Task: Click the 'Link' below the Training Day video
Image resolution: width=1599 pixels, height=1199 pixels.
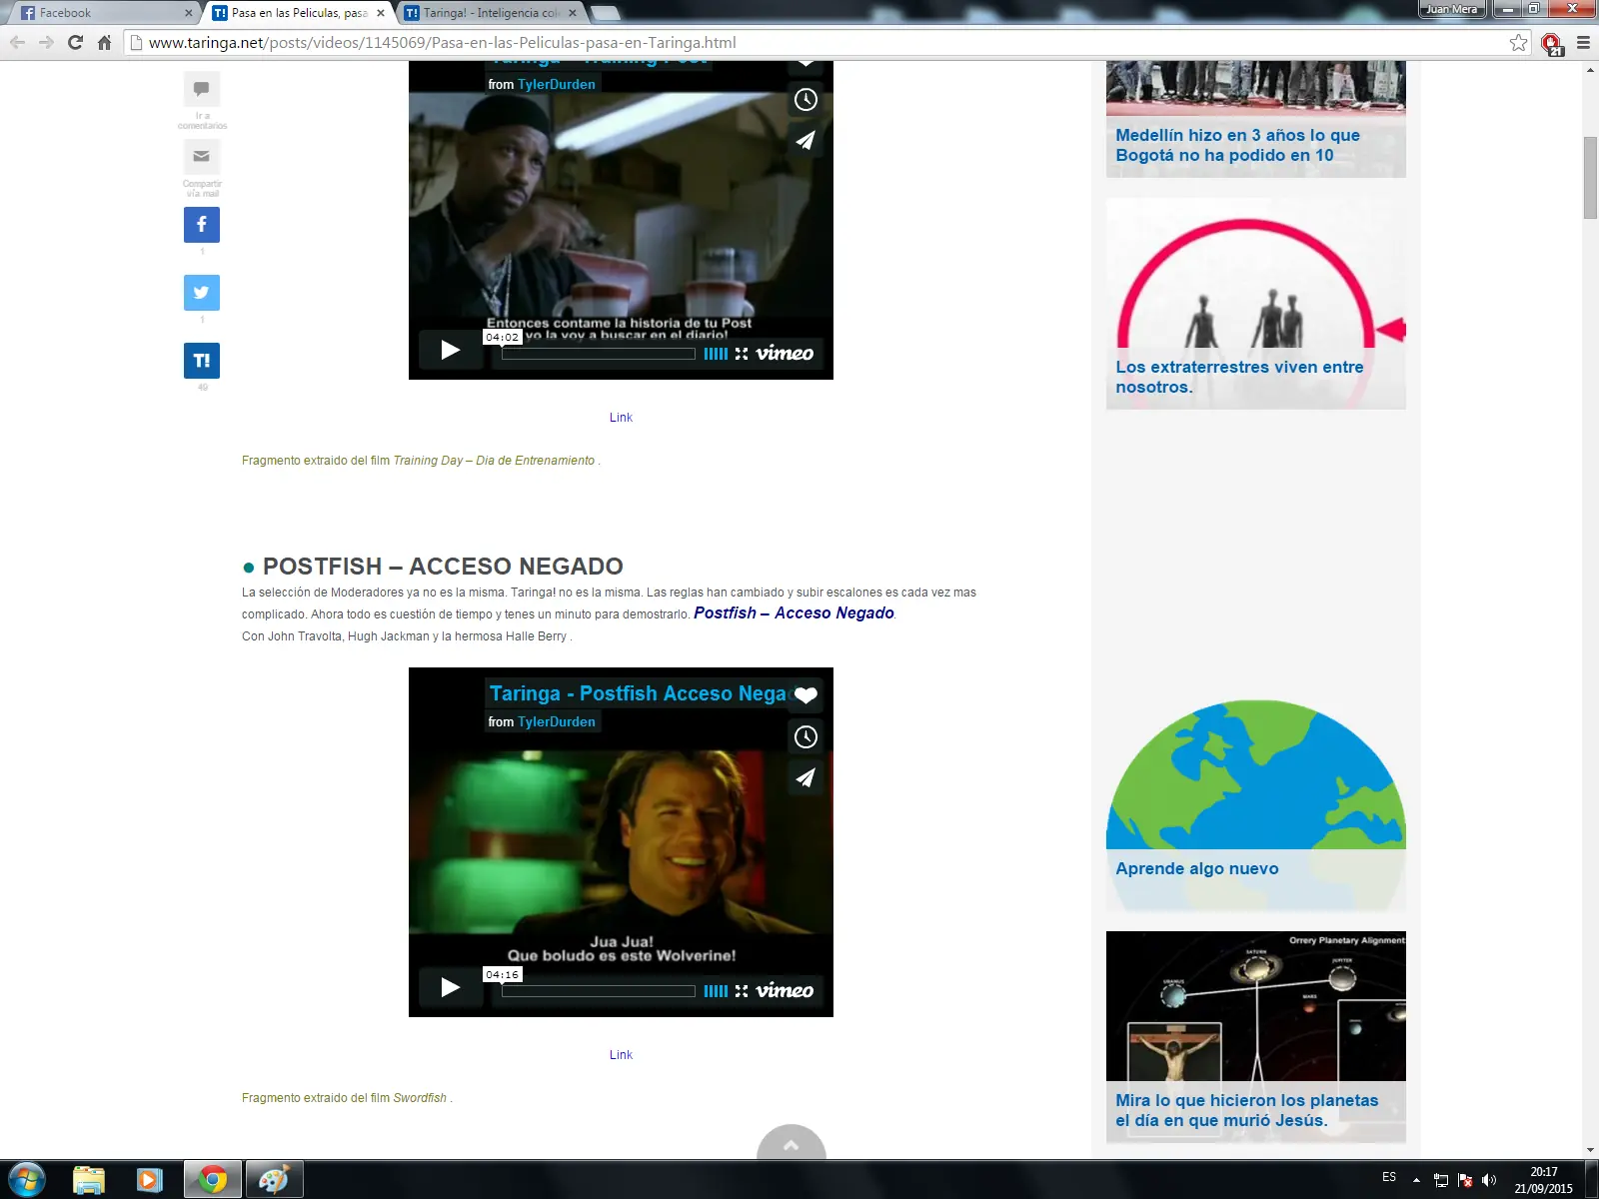Action: 621,418
